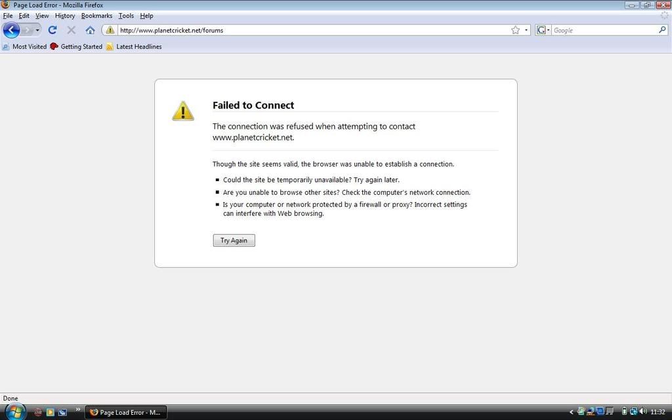
Task: Click the Forward arrow button
Action: (28, 30)
